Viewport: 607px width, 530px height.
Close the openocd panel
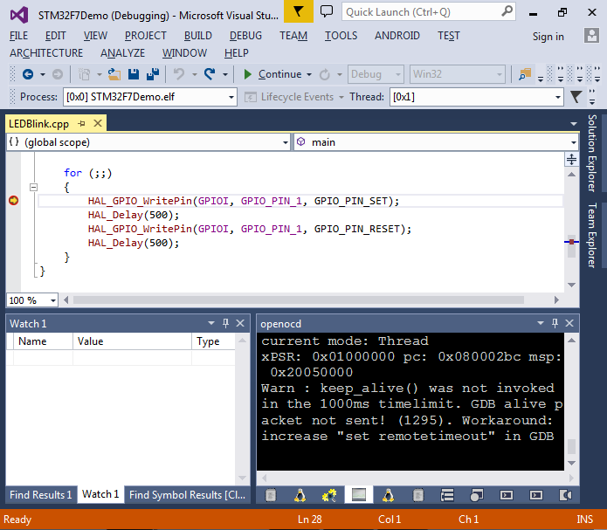569,323
